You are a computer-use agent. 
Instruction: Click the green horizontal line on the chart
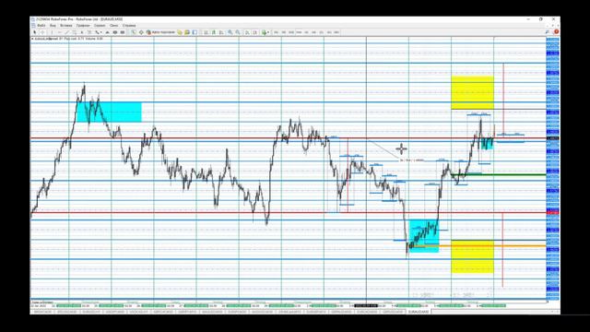pos(499,174)
